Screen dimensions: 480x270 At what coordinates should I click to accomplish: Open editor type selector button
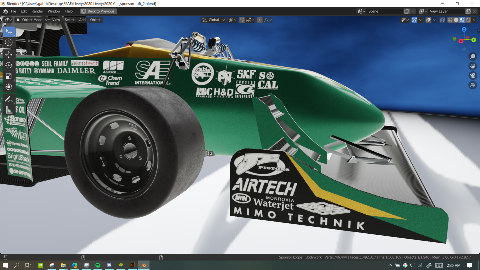click(8, 20)
